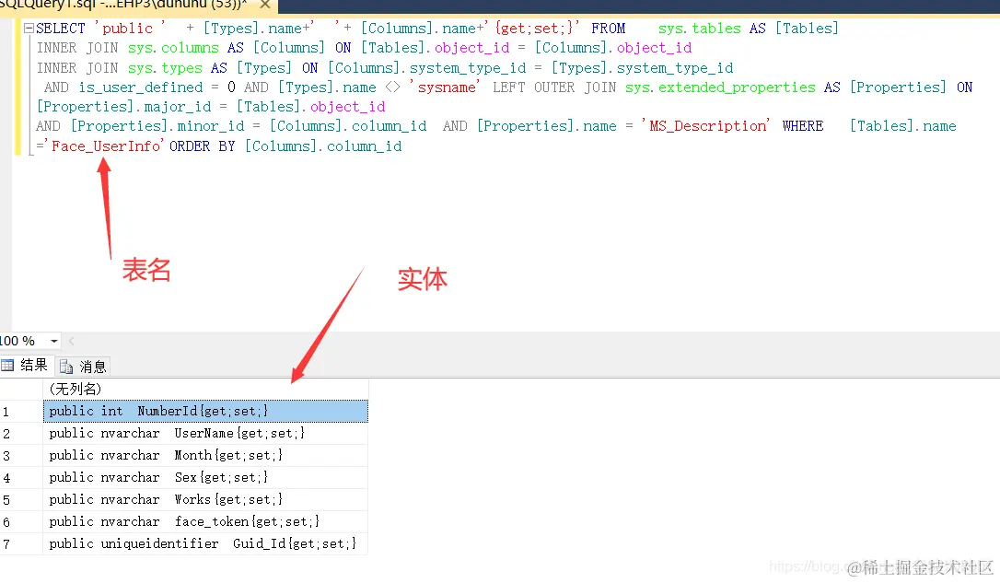Select row header number 1
This screenshot has height=583, width=1000.
(x=21, y=412)
